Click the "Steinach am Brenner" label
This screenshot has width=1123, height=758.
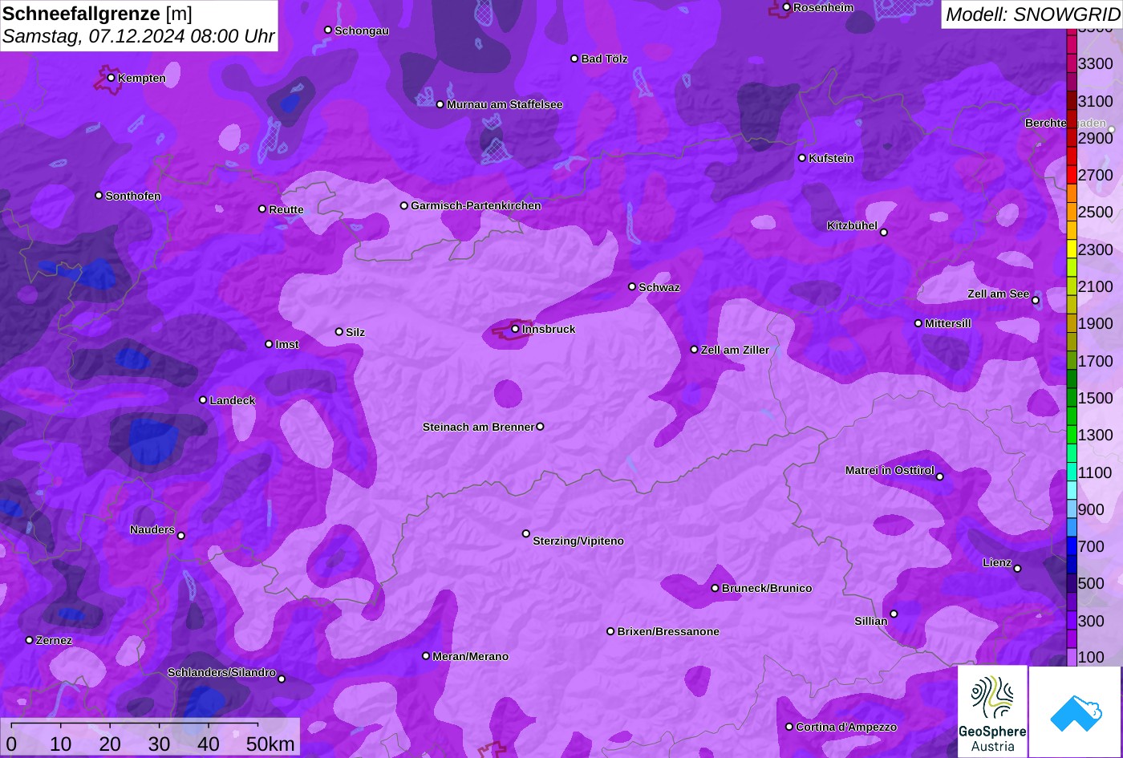pos(478,427)
